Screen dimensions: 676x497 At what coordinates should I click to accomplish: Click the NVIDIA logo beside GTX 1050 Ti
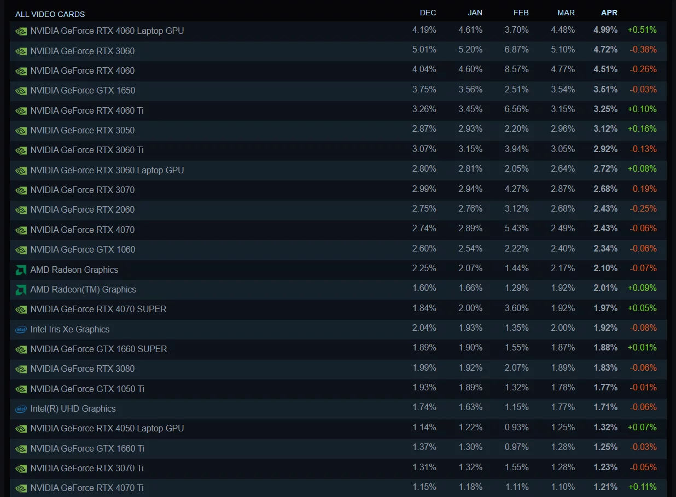tap(21, 389)
